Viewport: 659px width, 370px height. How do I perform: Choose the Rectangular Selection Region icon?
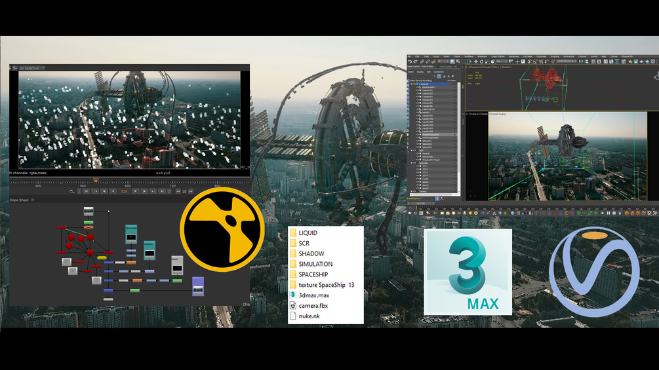[x=464, y=62]
